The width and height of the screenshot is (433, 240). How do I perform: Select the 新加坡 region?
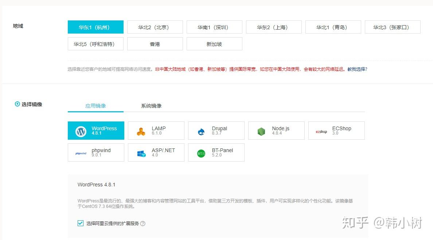coord(214,44)
